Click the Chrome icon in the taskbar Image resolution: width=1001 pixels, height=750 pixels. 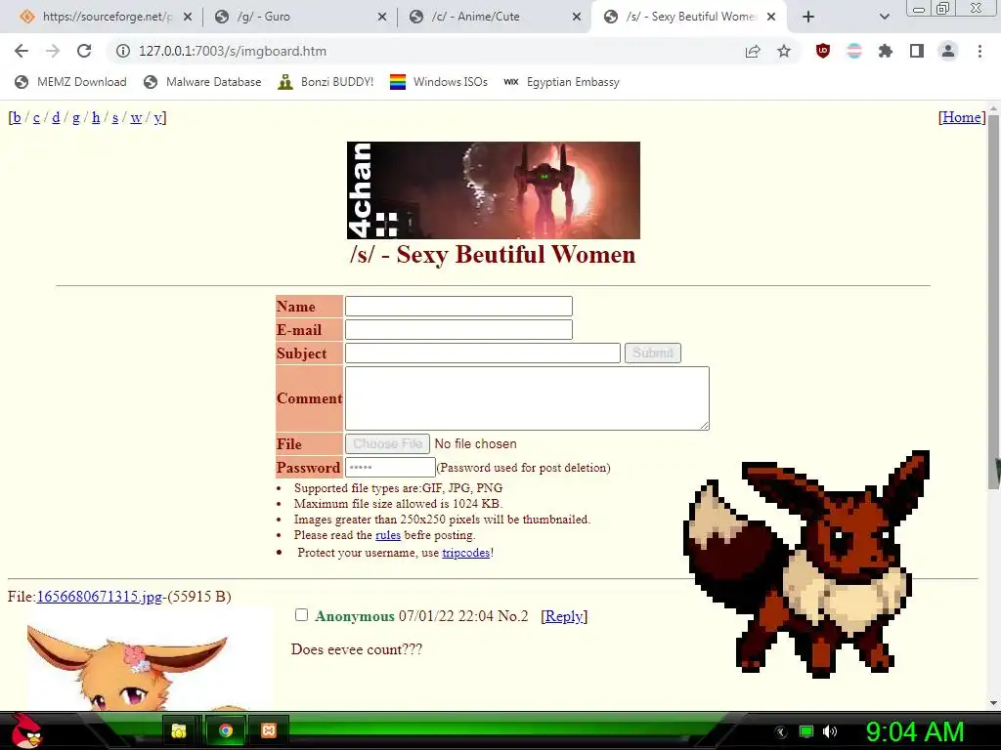coord(225,730)
